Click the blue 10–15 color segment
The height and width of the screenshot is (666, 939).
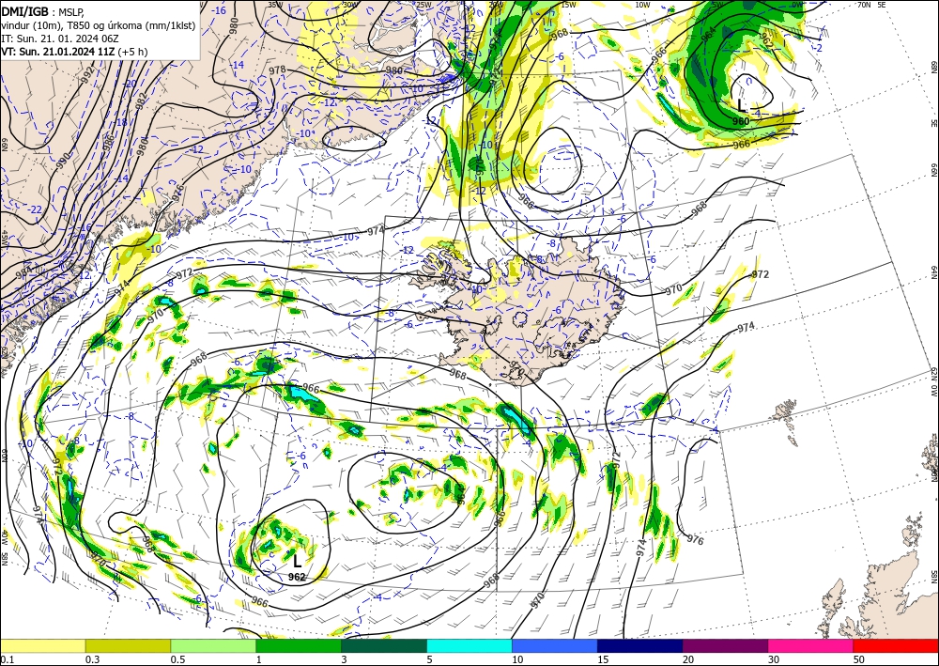[555, 645]
